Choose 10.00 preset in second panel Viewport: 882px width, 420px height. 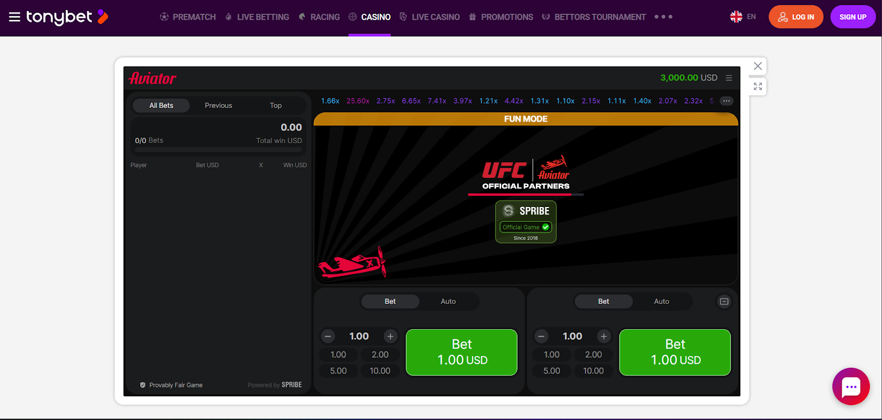[x=593, y=371]
